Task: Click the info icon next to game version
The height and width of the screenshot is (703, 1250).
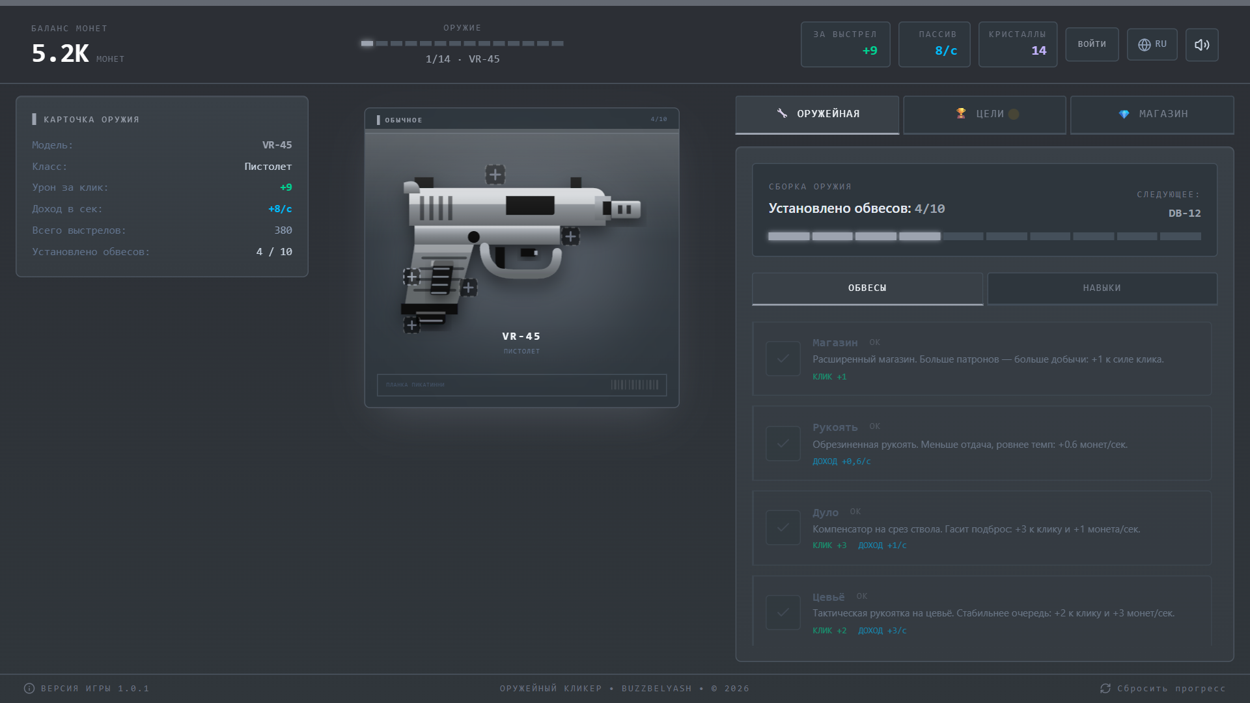Action: point(29,689)
